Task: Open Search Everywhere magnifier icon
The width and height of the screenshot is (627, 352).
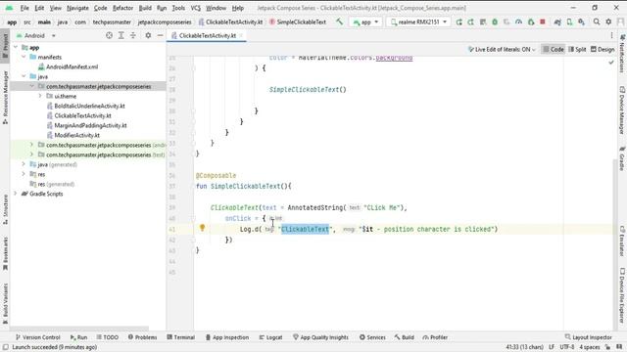Action: tap(597, 22)
